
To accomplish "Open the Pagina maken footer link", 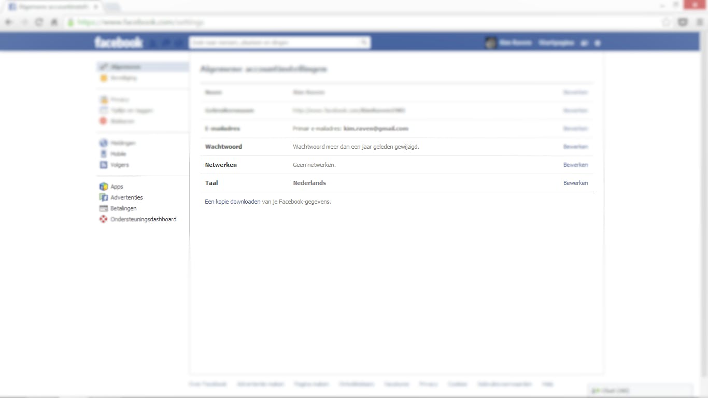I will click(311, 384).
